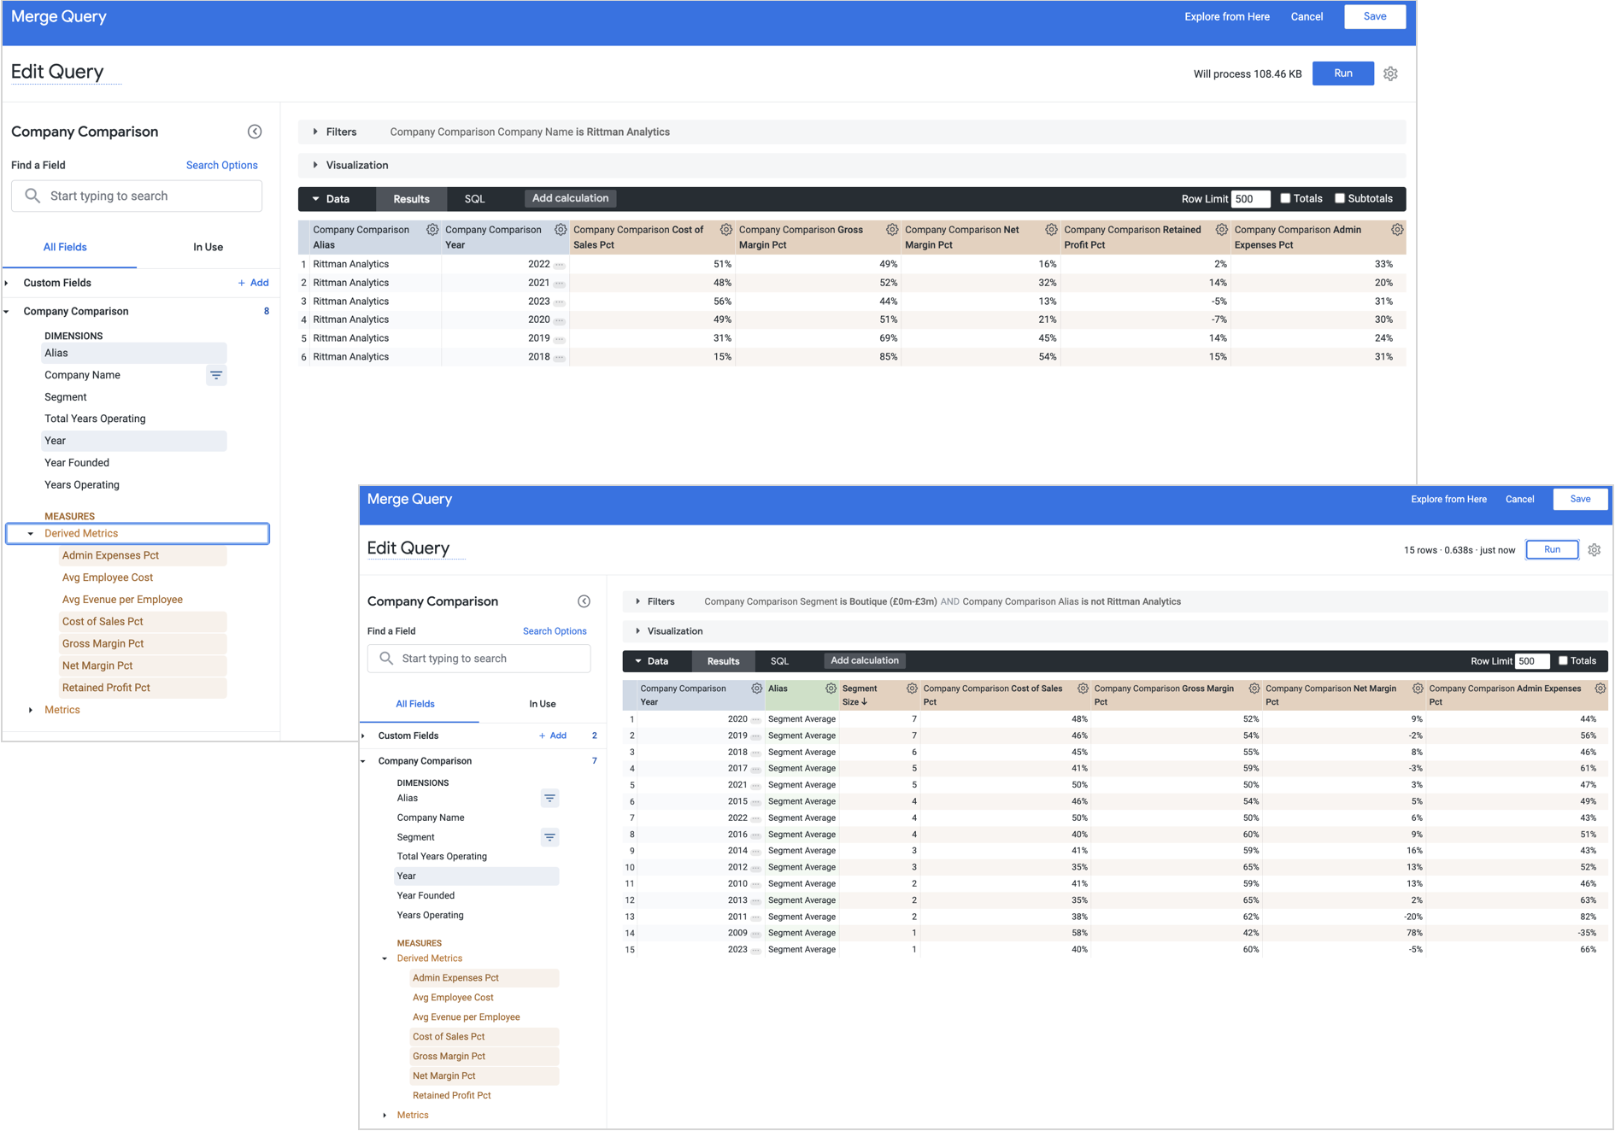Tick the Totals checkbox in lower query
Screen dimensions: 1615x1131
tap(1563, 660)
